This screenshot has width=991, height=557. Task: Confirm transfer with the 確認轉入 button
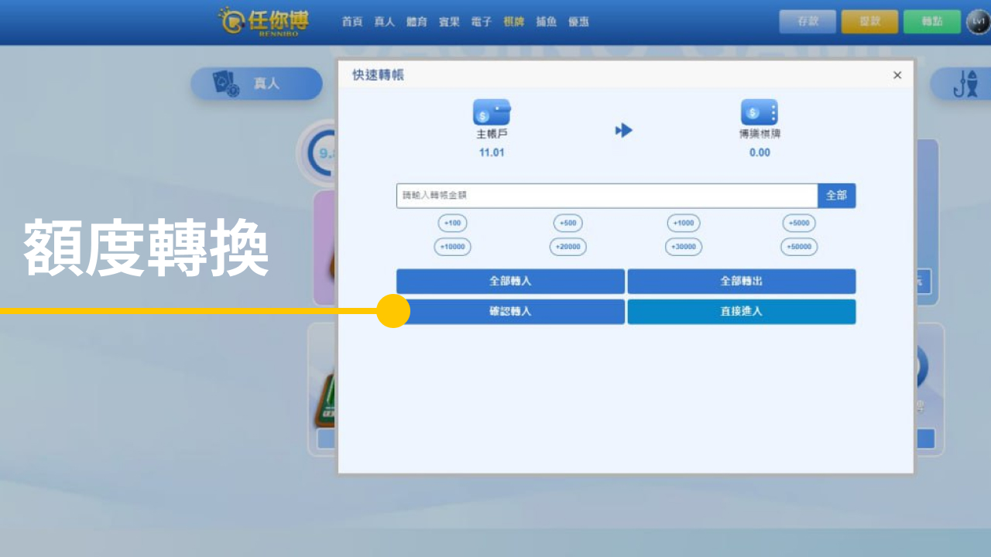click(x=511, y=312)
